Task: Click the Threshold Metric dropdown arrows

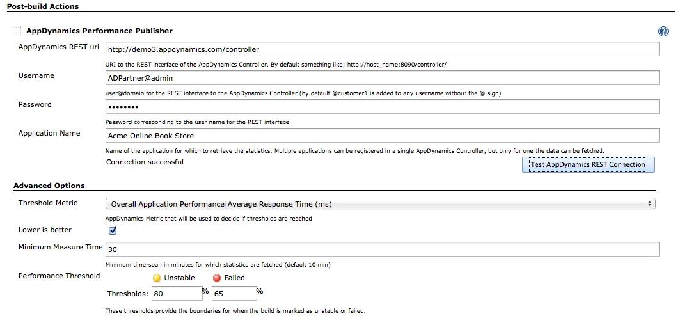Action: 649,204
